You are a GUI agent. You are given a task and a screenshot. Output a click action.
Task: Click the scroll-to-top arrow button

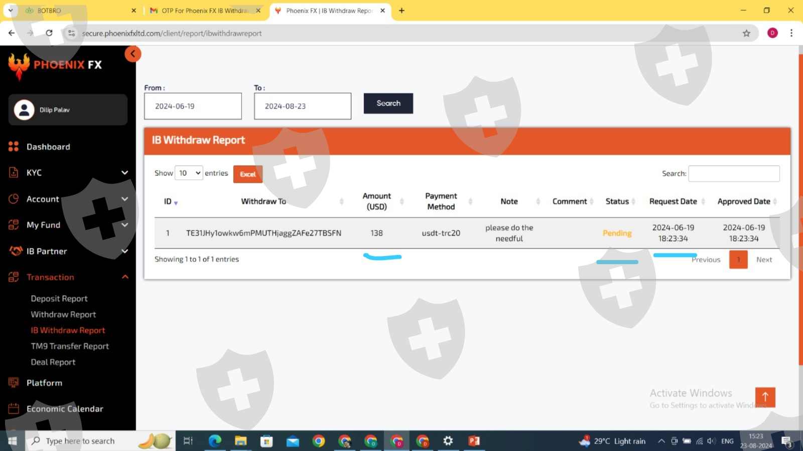pyautogui.click(x=765, y=397)
